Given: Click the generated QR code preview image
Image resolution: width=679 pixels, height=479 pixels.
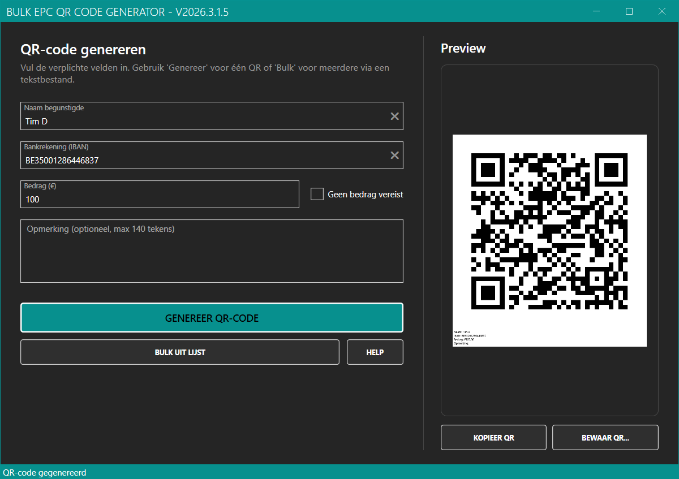Looking at the screenshot, I should (x=549, y=240).
